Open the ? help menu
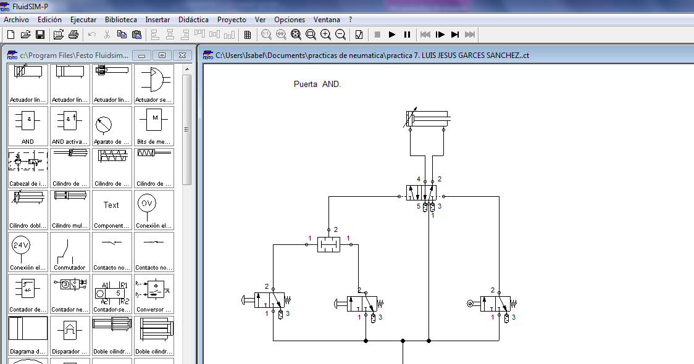 (351, 20)
